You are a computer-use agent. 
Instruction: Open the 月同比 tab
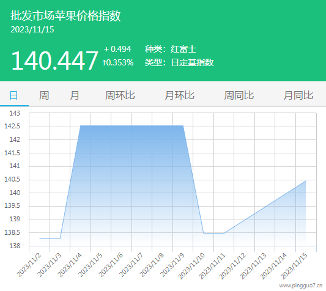click(298, 95)
